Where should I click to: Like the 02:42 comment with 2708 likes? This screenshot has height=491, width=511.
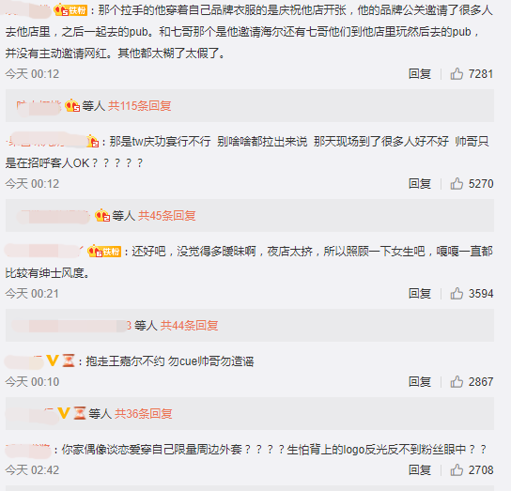tap(457, 469)
